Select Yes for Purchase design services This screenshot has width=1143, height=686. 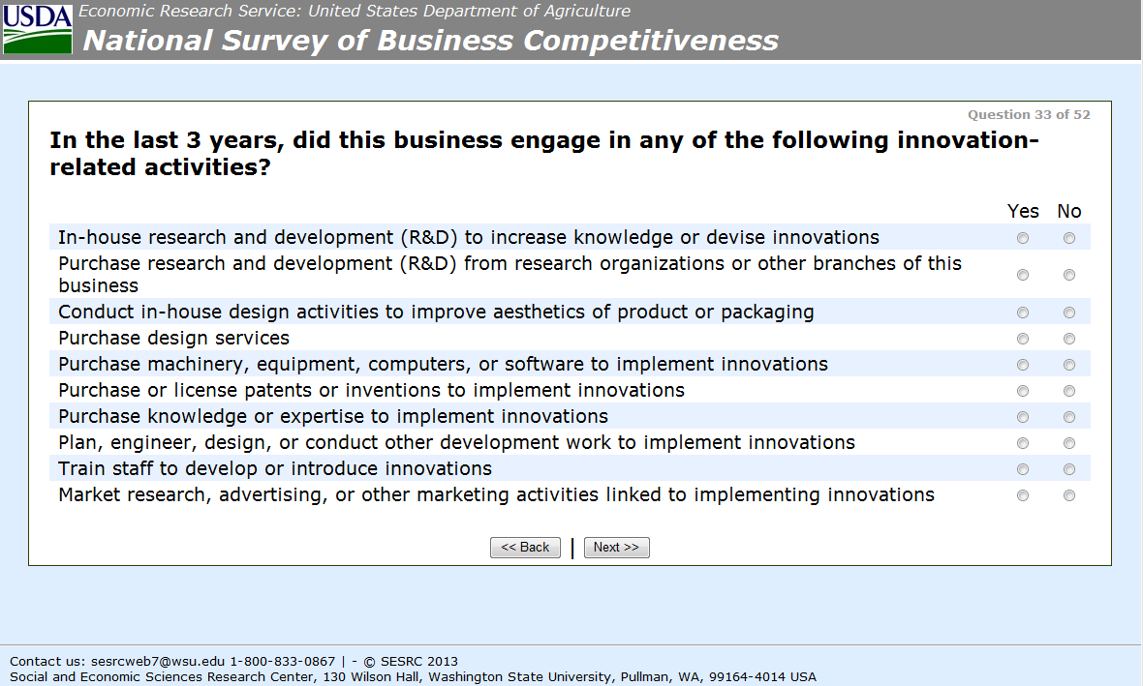point(1023,339)
